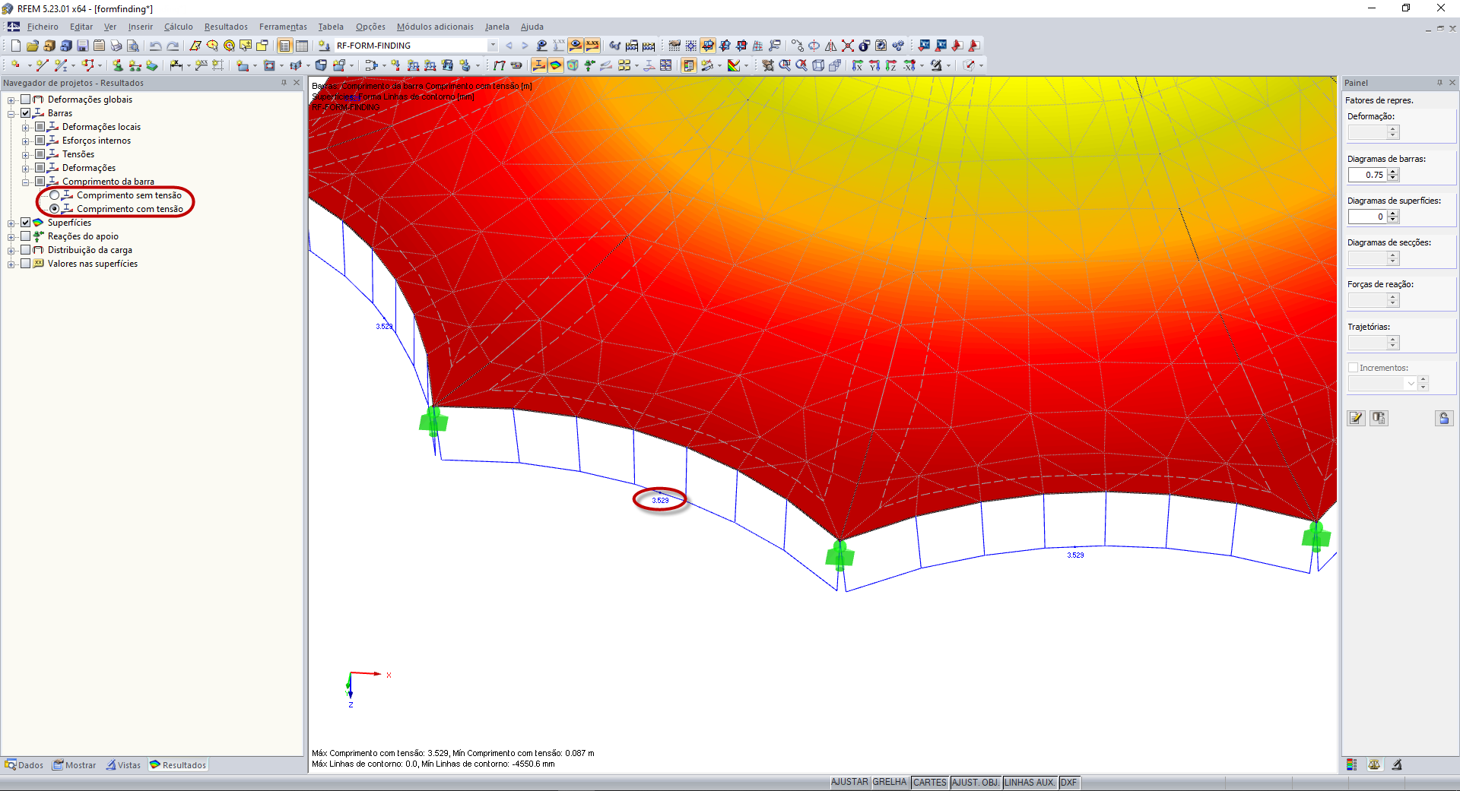Screen dimensions: 1460x791
Task: Open a file using the folder icon
Action: click(x=32, y=46)
